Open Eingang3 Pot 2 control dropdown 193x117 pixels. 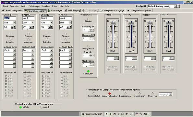[x=51, y=50]
